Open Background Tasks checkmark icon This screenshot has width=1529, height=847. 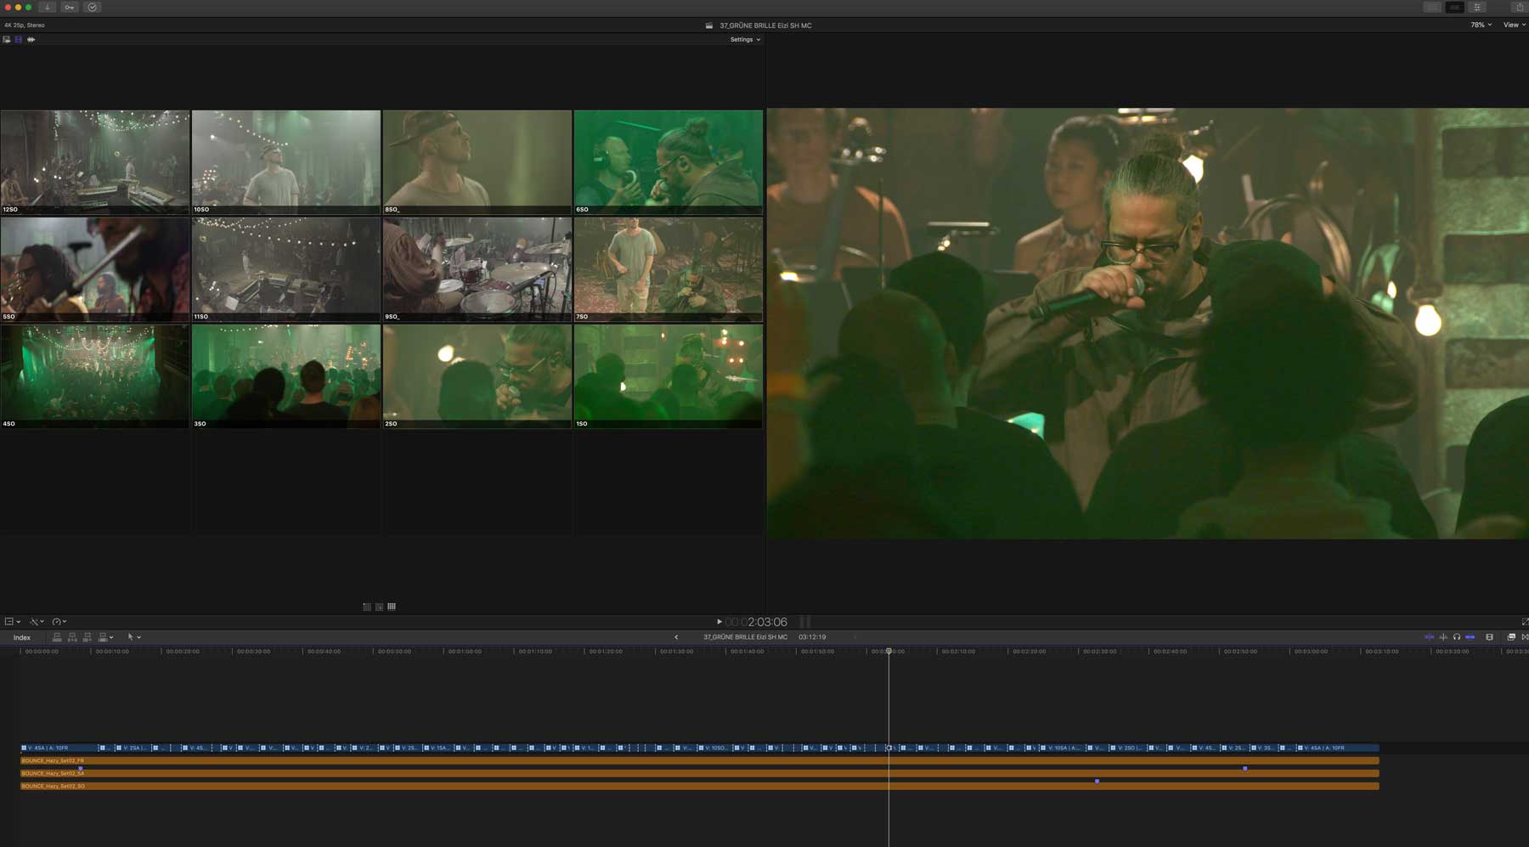[x=92, y=7]
